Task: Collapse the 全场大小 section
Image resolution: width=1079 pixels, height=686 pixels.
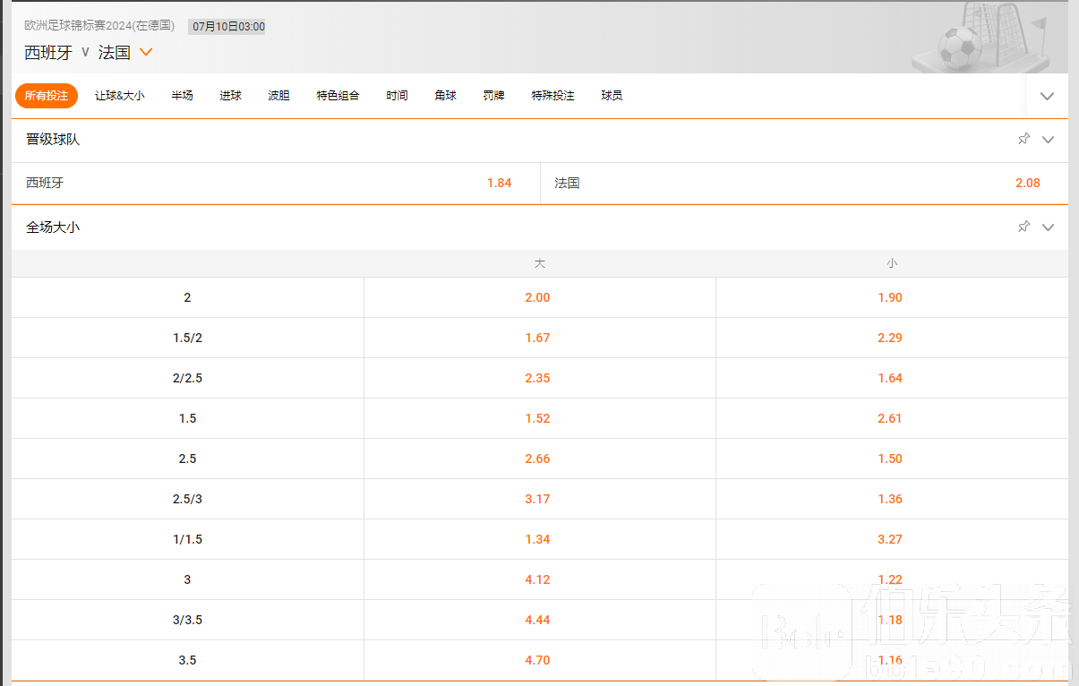Action: tap(1049, 227)
